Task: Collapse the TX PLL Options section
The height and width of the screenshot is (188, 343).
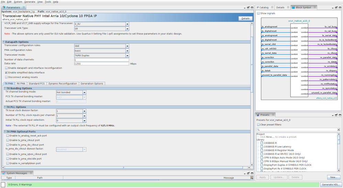Action: click(x=5, y=107)
